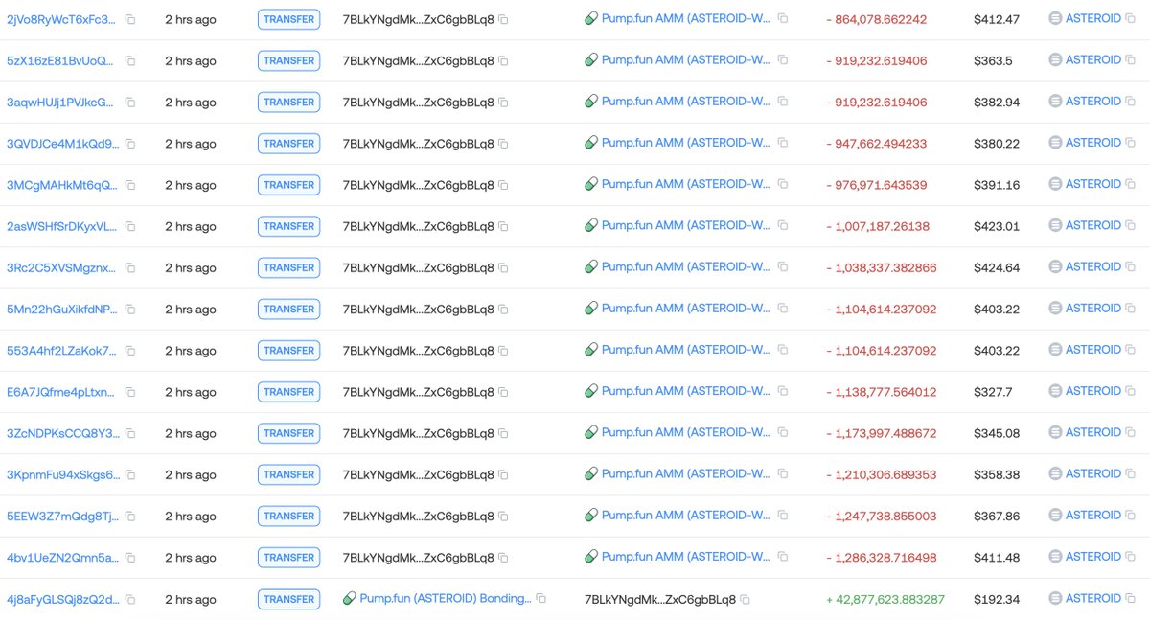Select the amount - 1,038,337.382866

[x=881, y=268]
